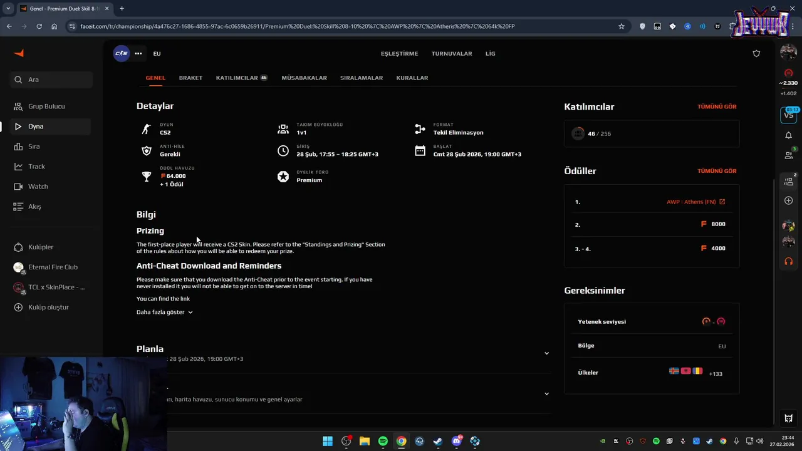Open the LİG menu item
Screen dimensions: 802x451
tap(491, 54)
